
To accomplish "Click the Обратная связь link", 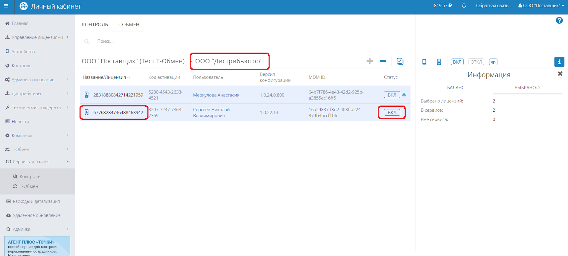I will (492, 6).
